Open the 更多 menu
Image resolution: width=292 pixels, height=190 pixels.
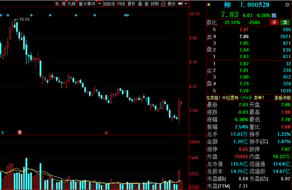[172, 4]
